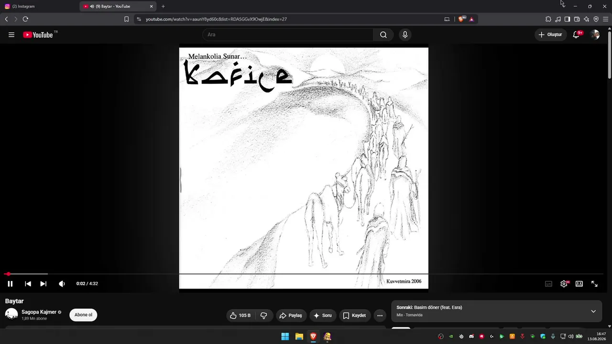Toggle the browser sidebar panel
The height and width of the screenshot is (344, 612).
click(567, 19)
